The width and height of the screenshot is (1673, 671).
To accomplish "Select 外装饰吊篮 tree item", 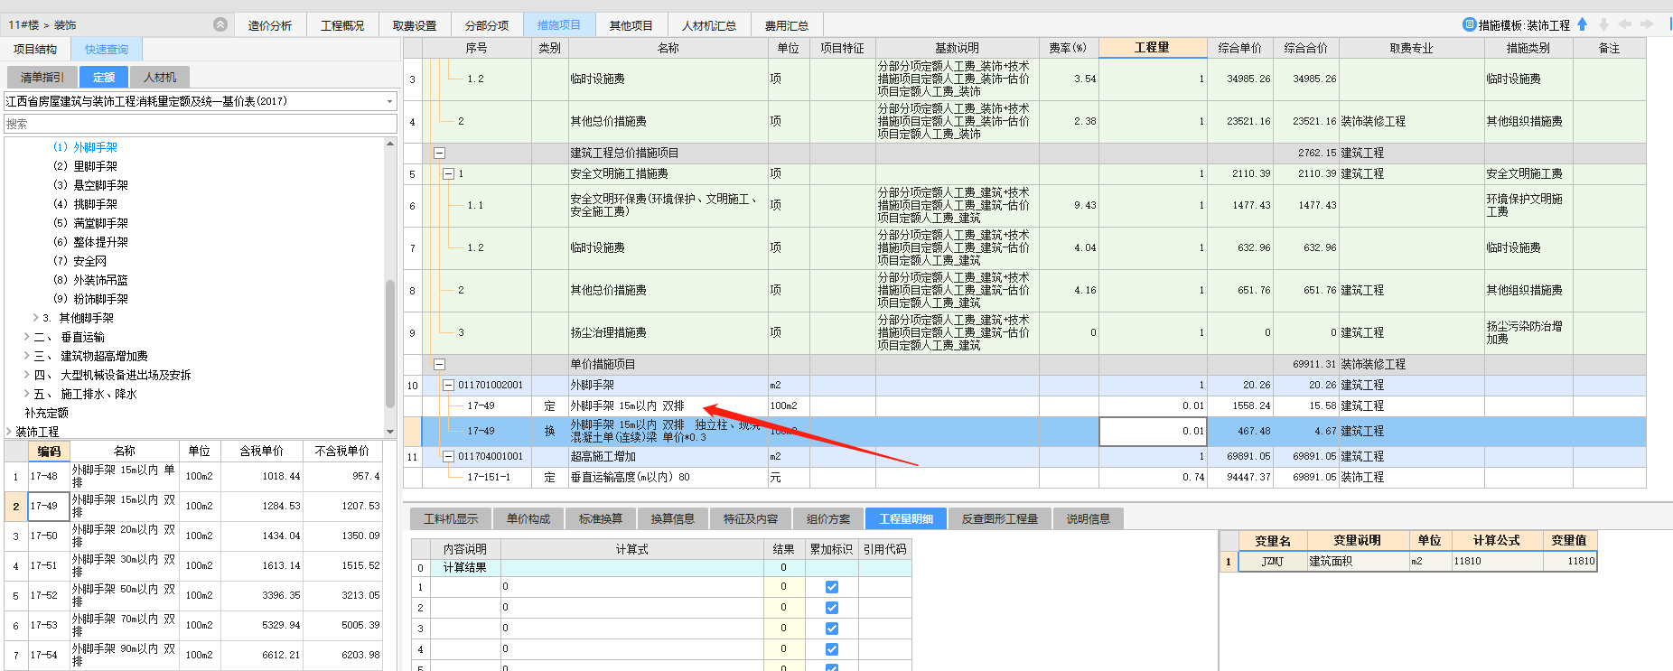I will pyautogui.click(x=90, y=280).
